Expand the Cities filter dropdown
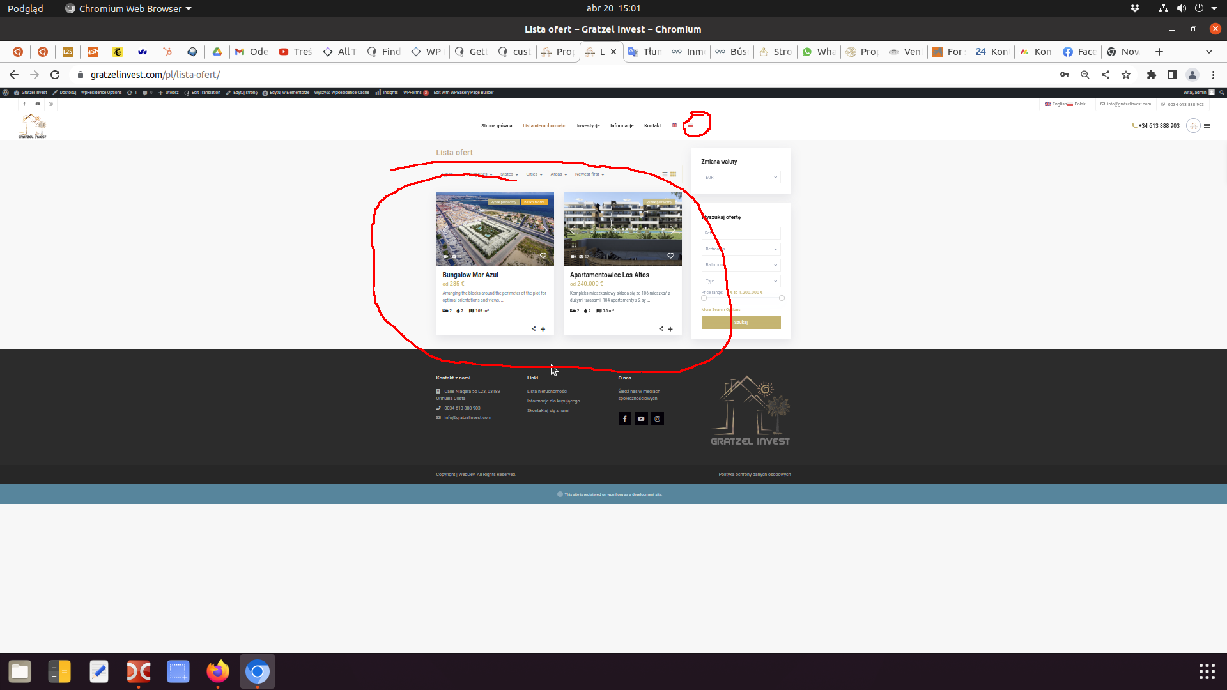 534,174
